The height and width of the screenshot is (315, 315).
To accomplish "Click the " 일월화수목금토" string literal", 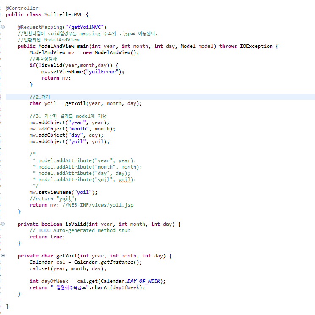I will (x=69, y=287).
